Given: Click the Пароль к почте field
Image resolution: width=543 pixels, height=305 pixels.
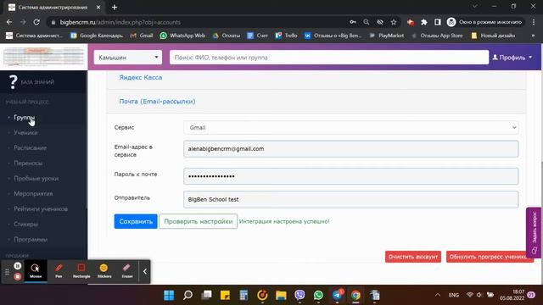Looking at the screenshot, I should click(x=350, y=176).
